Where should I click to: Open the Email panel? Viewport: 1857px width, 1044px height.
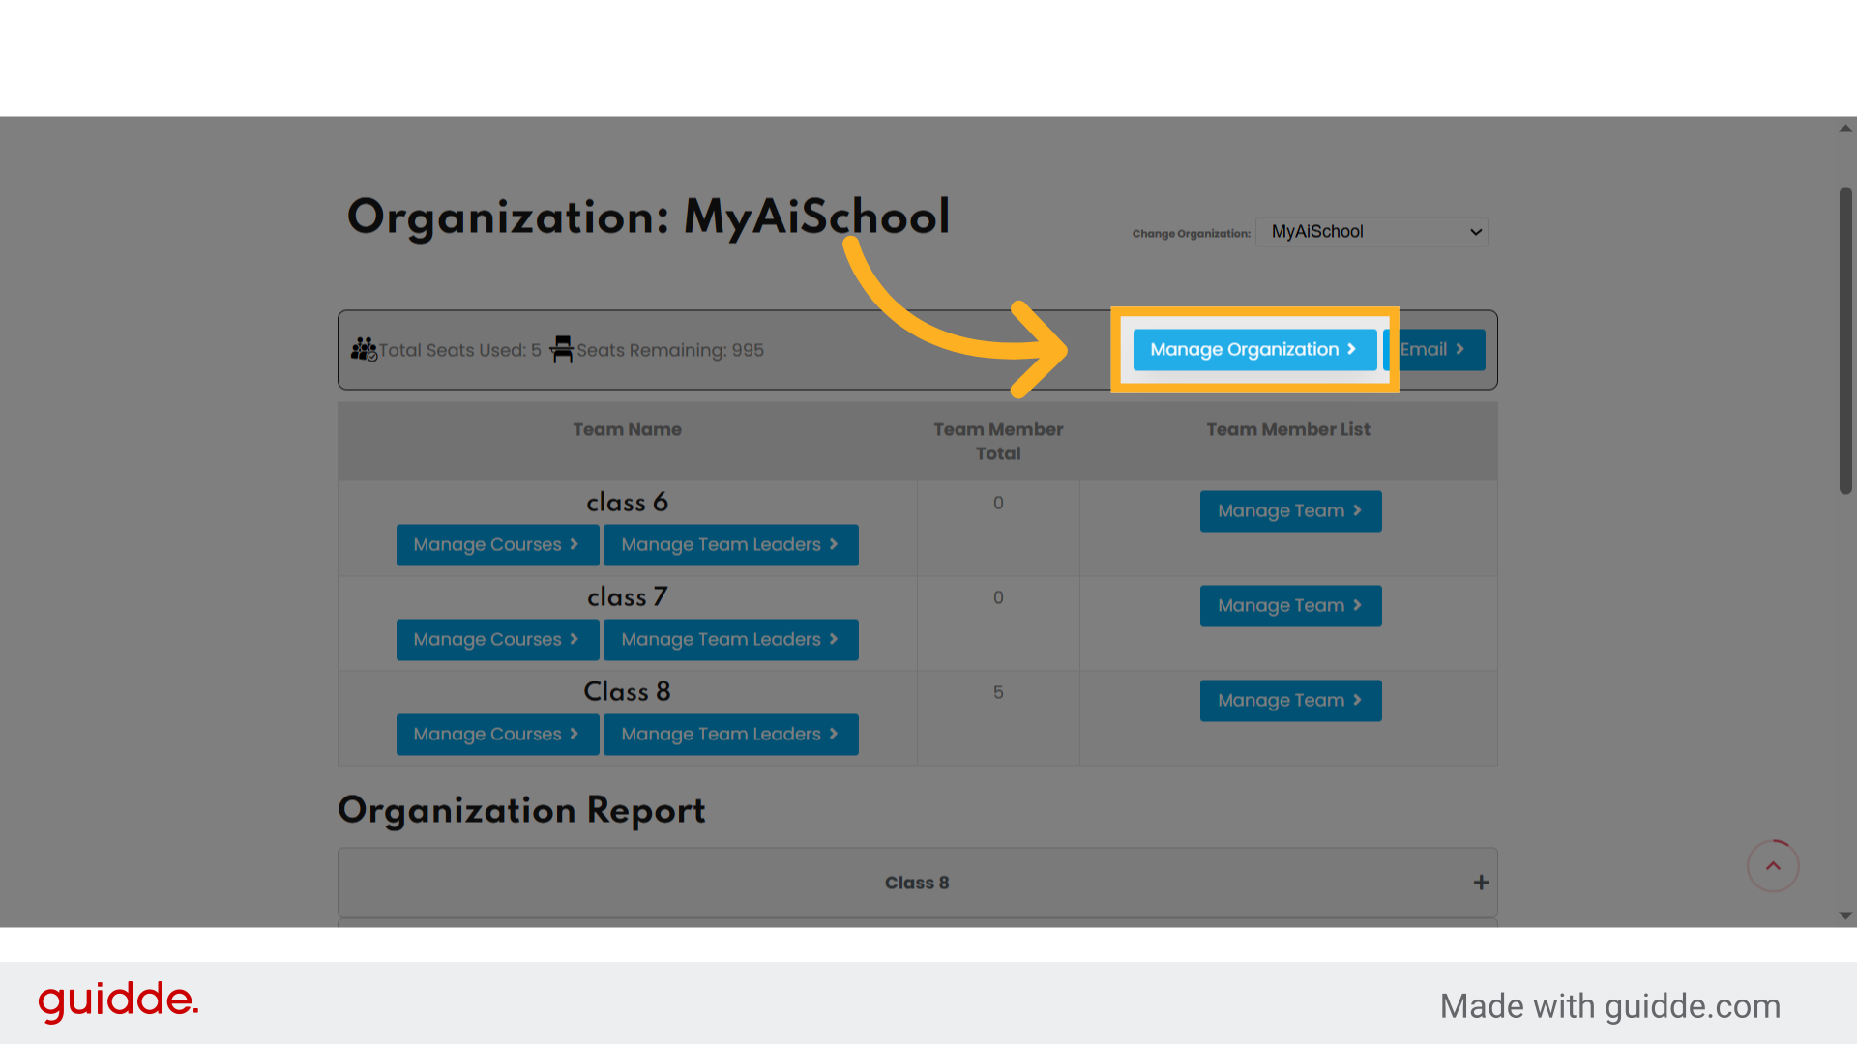tap(1431, 349)
